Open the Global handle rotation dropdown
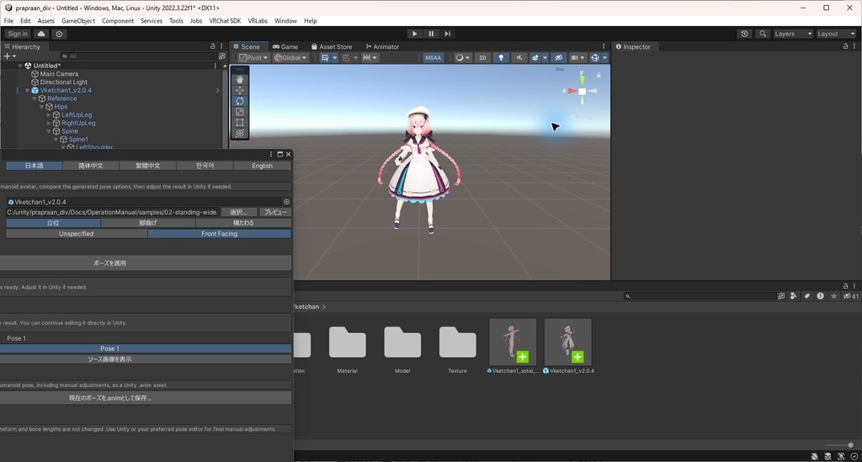 tap(290, 58)
